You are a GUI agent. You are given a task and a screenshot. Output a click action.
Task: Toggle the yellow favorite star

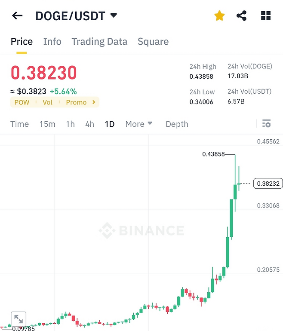click(x=219, y=15)
